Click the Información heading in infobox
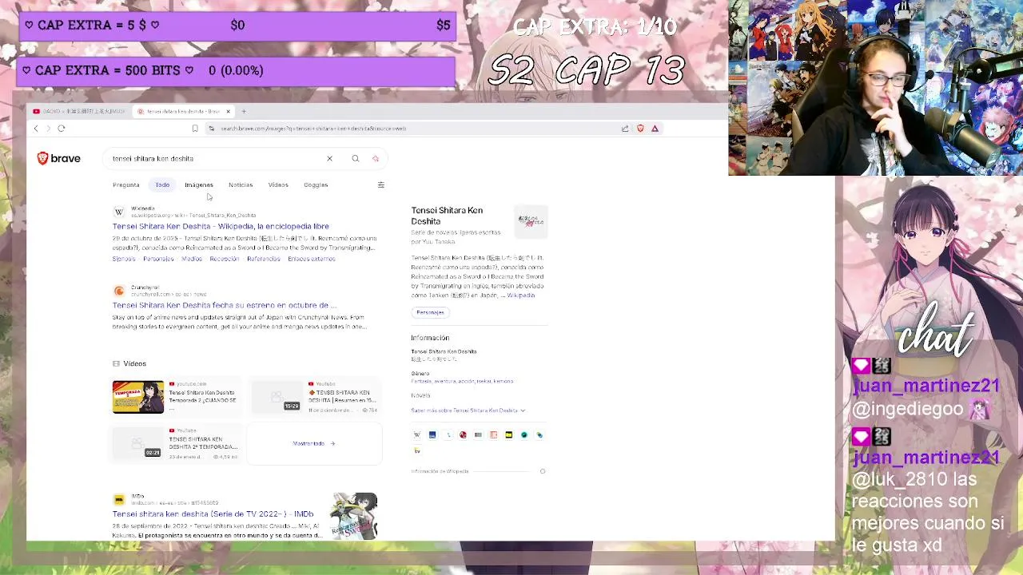1023x575 pixels. (x=430, y=338)
